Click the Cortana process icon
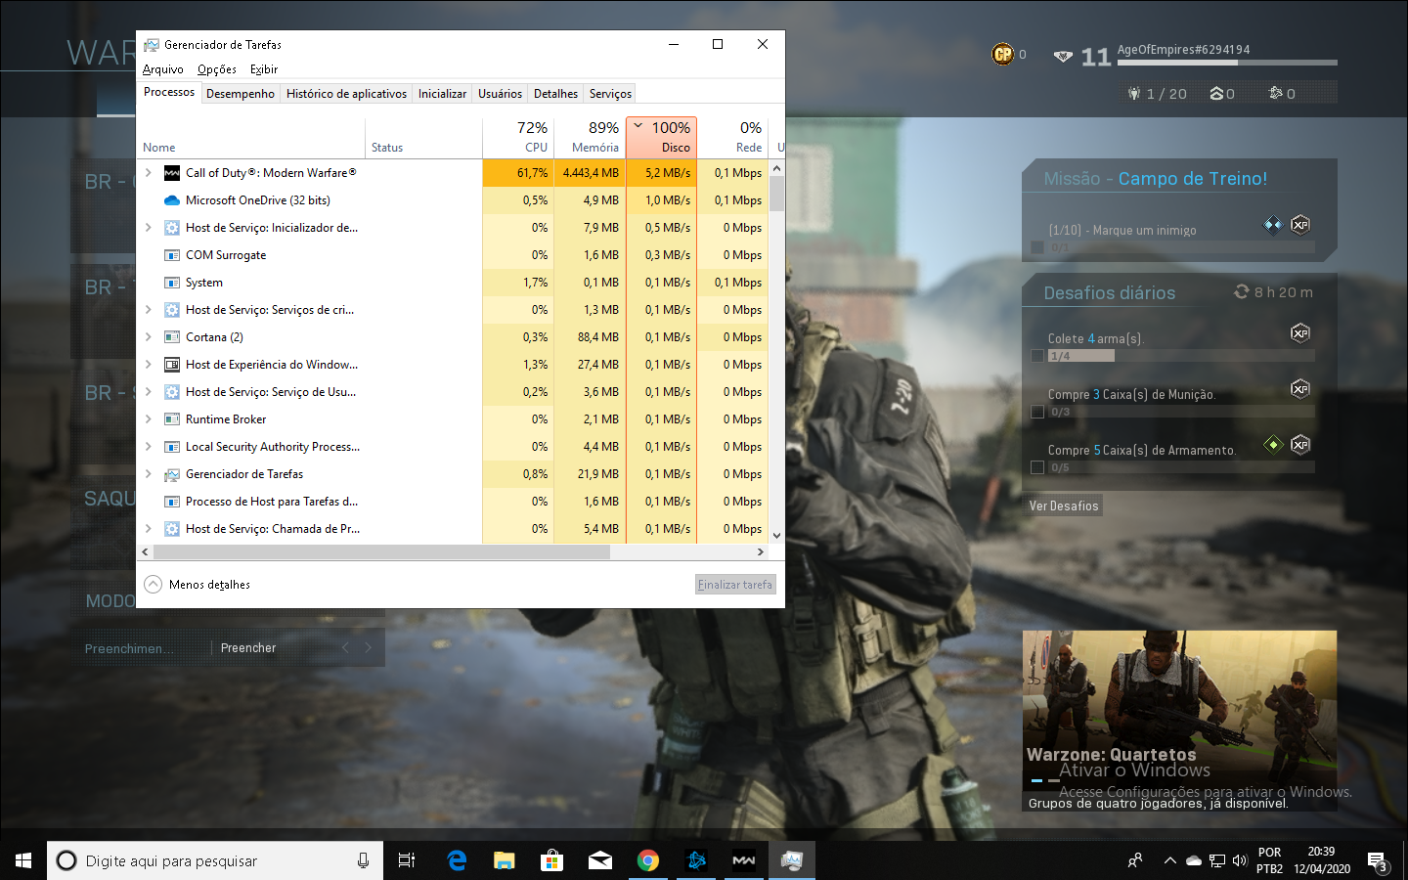1408x880 pixels. coord(172,337)
